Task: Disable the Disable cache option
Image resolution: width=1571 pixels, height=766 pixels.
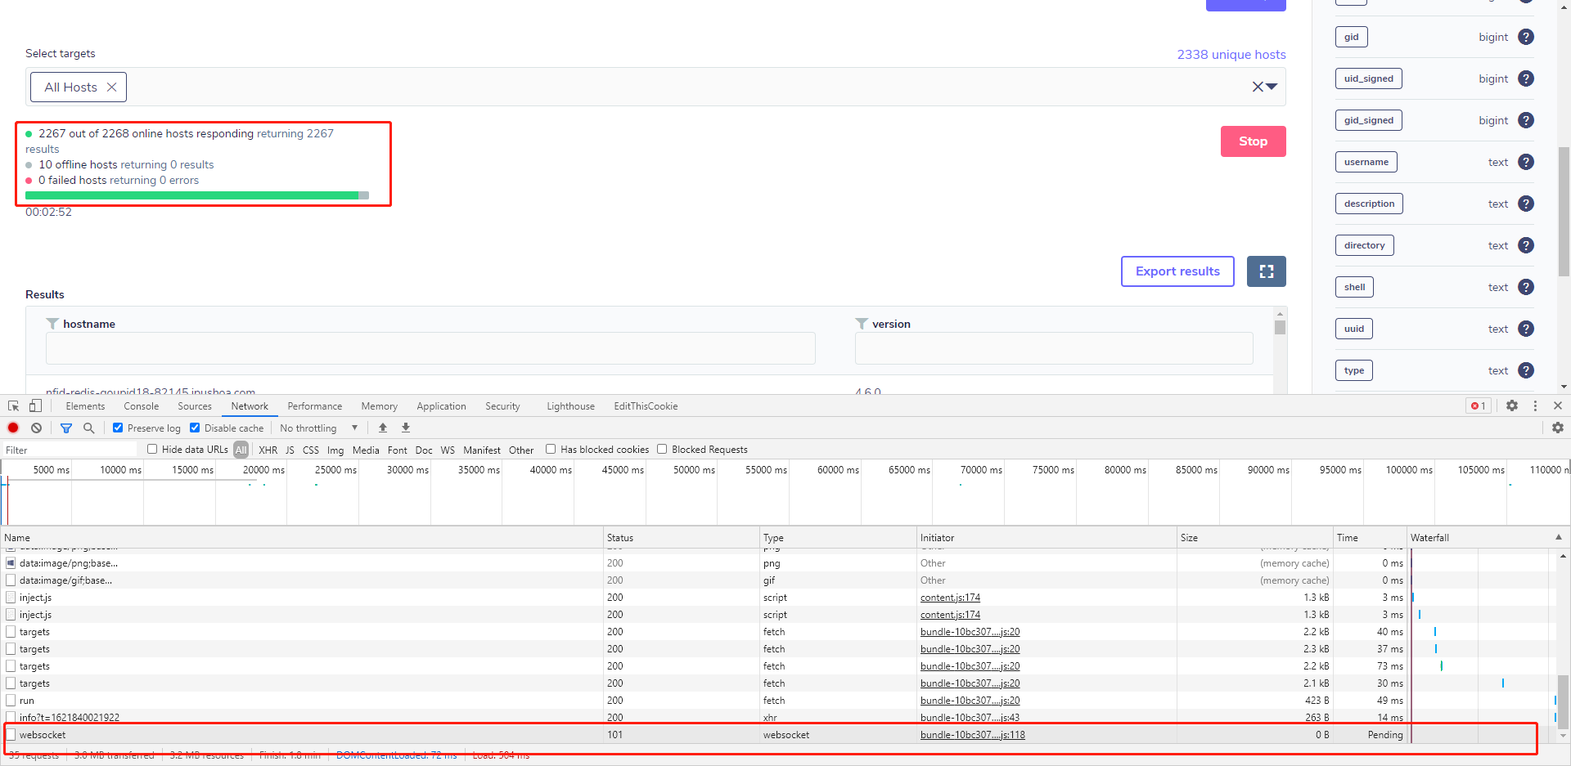Action: (195, 428)
